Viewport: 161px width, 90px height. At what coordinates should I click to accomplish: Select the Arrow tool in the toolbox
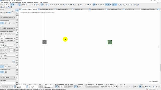click(17, 10)
